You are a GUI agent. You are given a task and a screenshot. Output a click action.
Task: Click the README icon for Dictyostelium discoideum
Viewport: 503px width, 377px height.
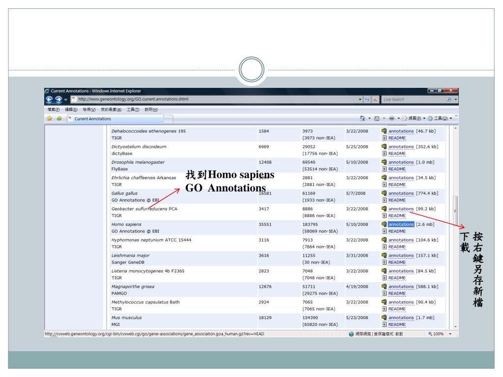click(x=384, y=153)
